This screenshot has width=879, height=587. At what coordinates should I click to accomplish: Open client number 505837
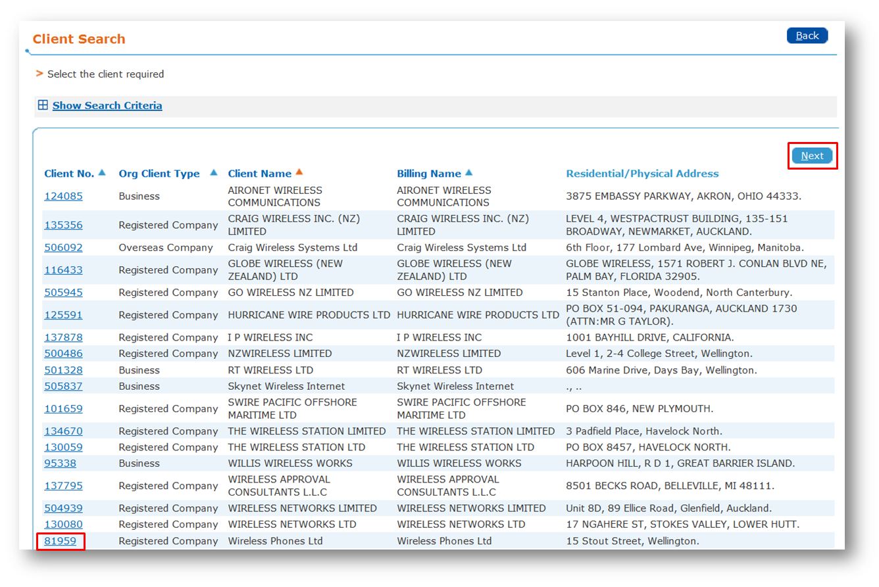pos(63,386)
